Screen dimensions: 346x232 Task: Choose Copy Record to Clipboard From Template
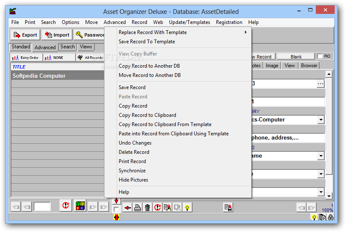(x=178, y=124)
